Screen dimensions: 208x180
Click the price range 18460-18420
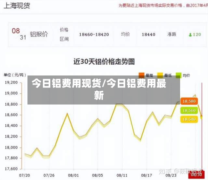[x=94, y=34]
